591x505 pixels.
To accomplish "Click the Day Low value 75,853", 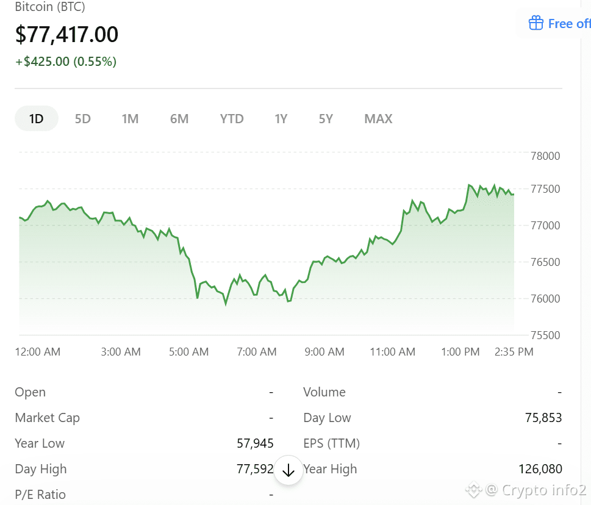I will [543, 418].
